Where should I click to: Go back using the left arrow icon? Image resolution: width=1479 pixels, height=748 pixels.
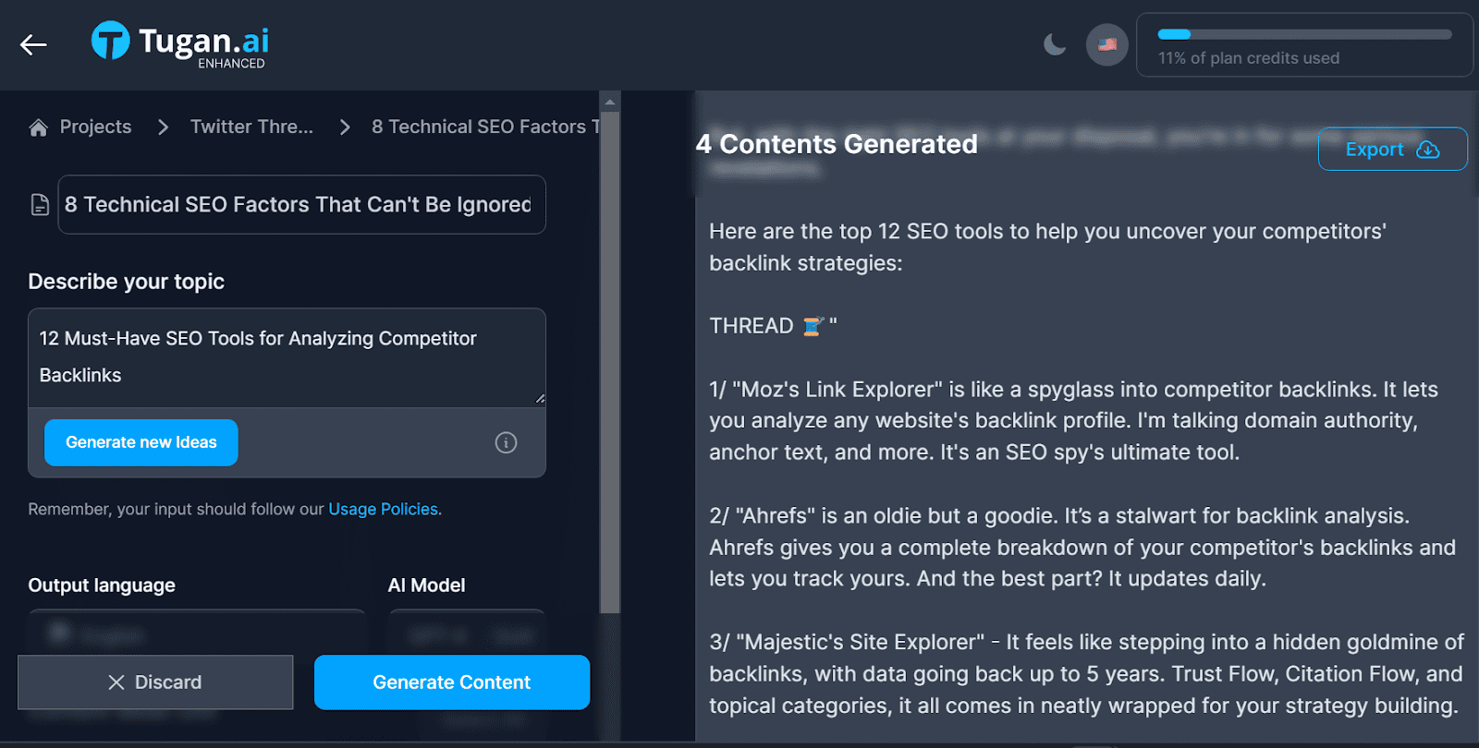click(x=33, y=44)
